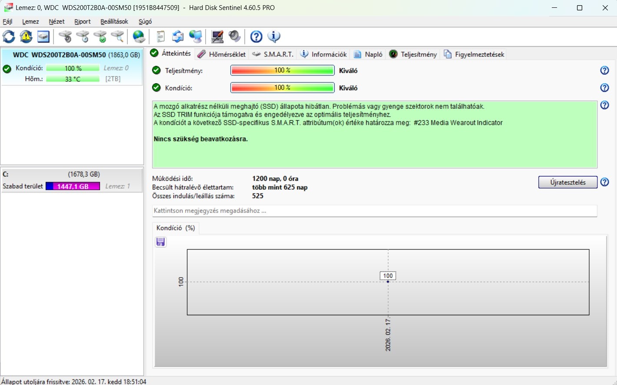Click the refresh icon with yellow warning triangle

(26, 37)
